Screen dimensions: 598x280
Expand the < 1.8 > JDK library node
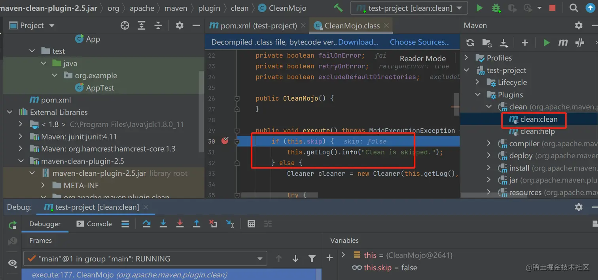[x=21, y=124]
